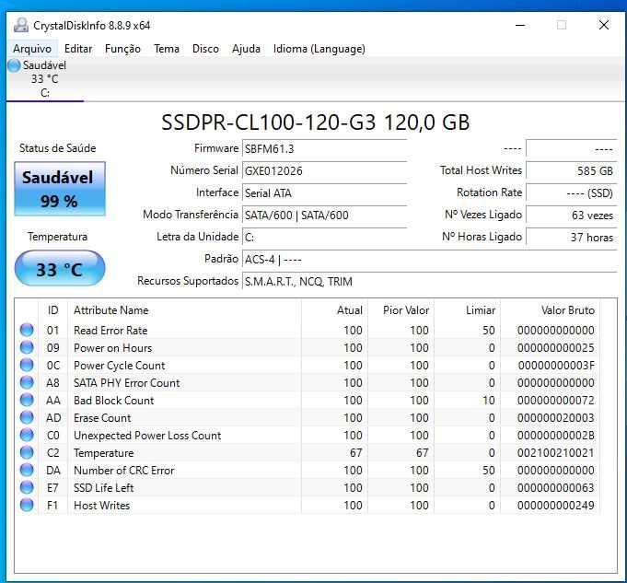This screenshot has height=583, width=627.
Task: Click the status orb for Number of CRC Error
Action: tap(27, 470)
